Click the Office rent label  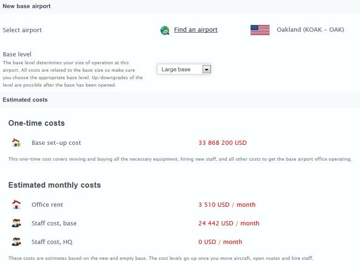click(47, 205)
